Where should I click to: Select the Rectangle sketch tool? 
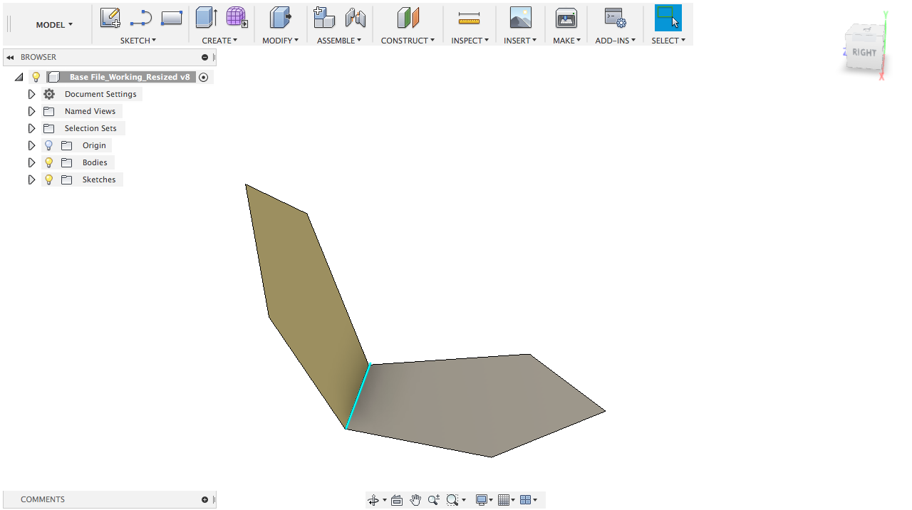171,18
